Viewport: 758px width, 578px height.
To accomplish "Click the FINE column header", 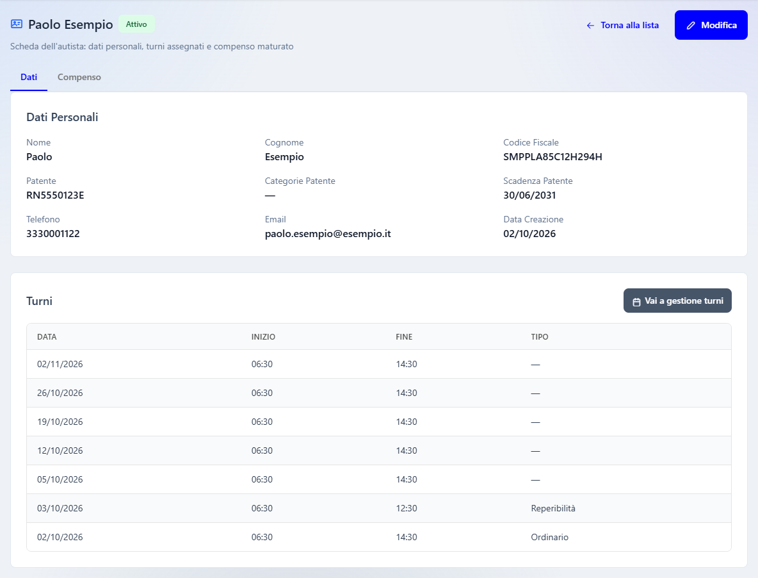I will 404,336.
